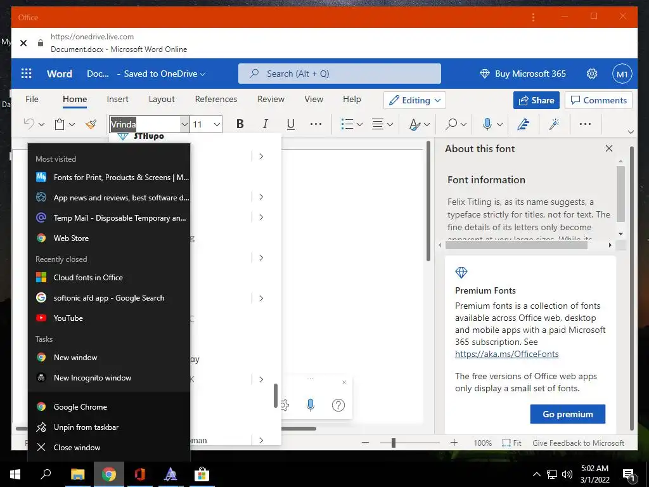The image size is (649, 487).
Task: Click the Windows Start button
Action: click(15, 474)
